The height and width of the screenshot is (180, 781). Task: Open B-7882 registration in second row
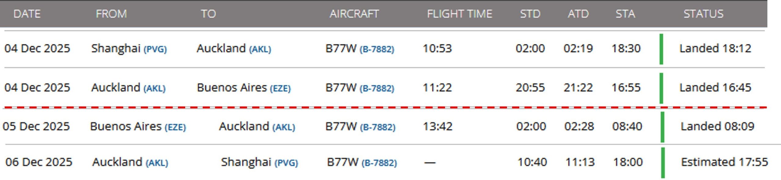pos(377,88)
